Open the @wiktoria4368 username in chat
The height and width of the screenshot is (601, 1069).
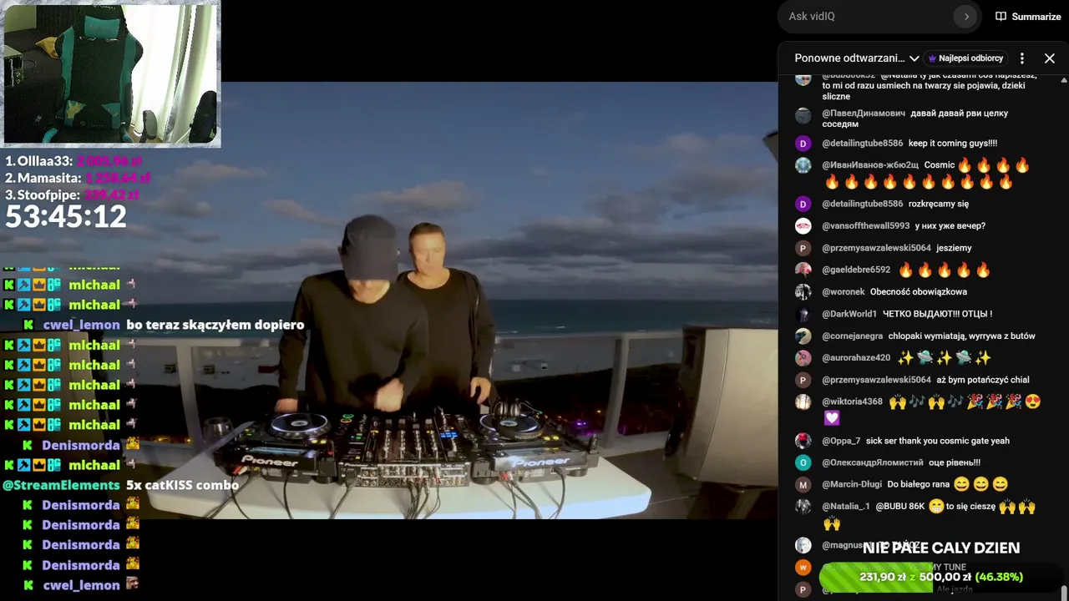(x=852, y=402)
